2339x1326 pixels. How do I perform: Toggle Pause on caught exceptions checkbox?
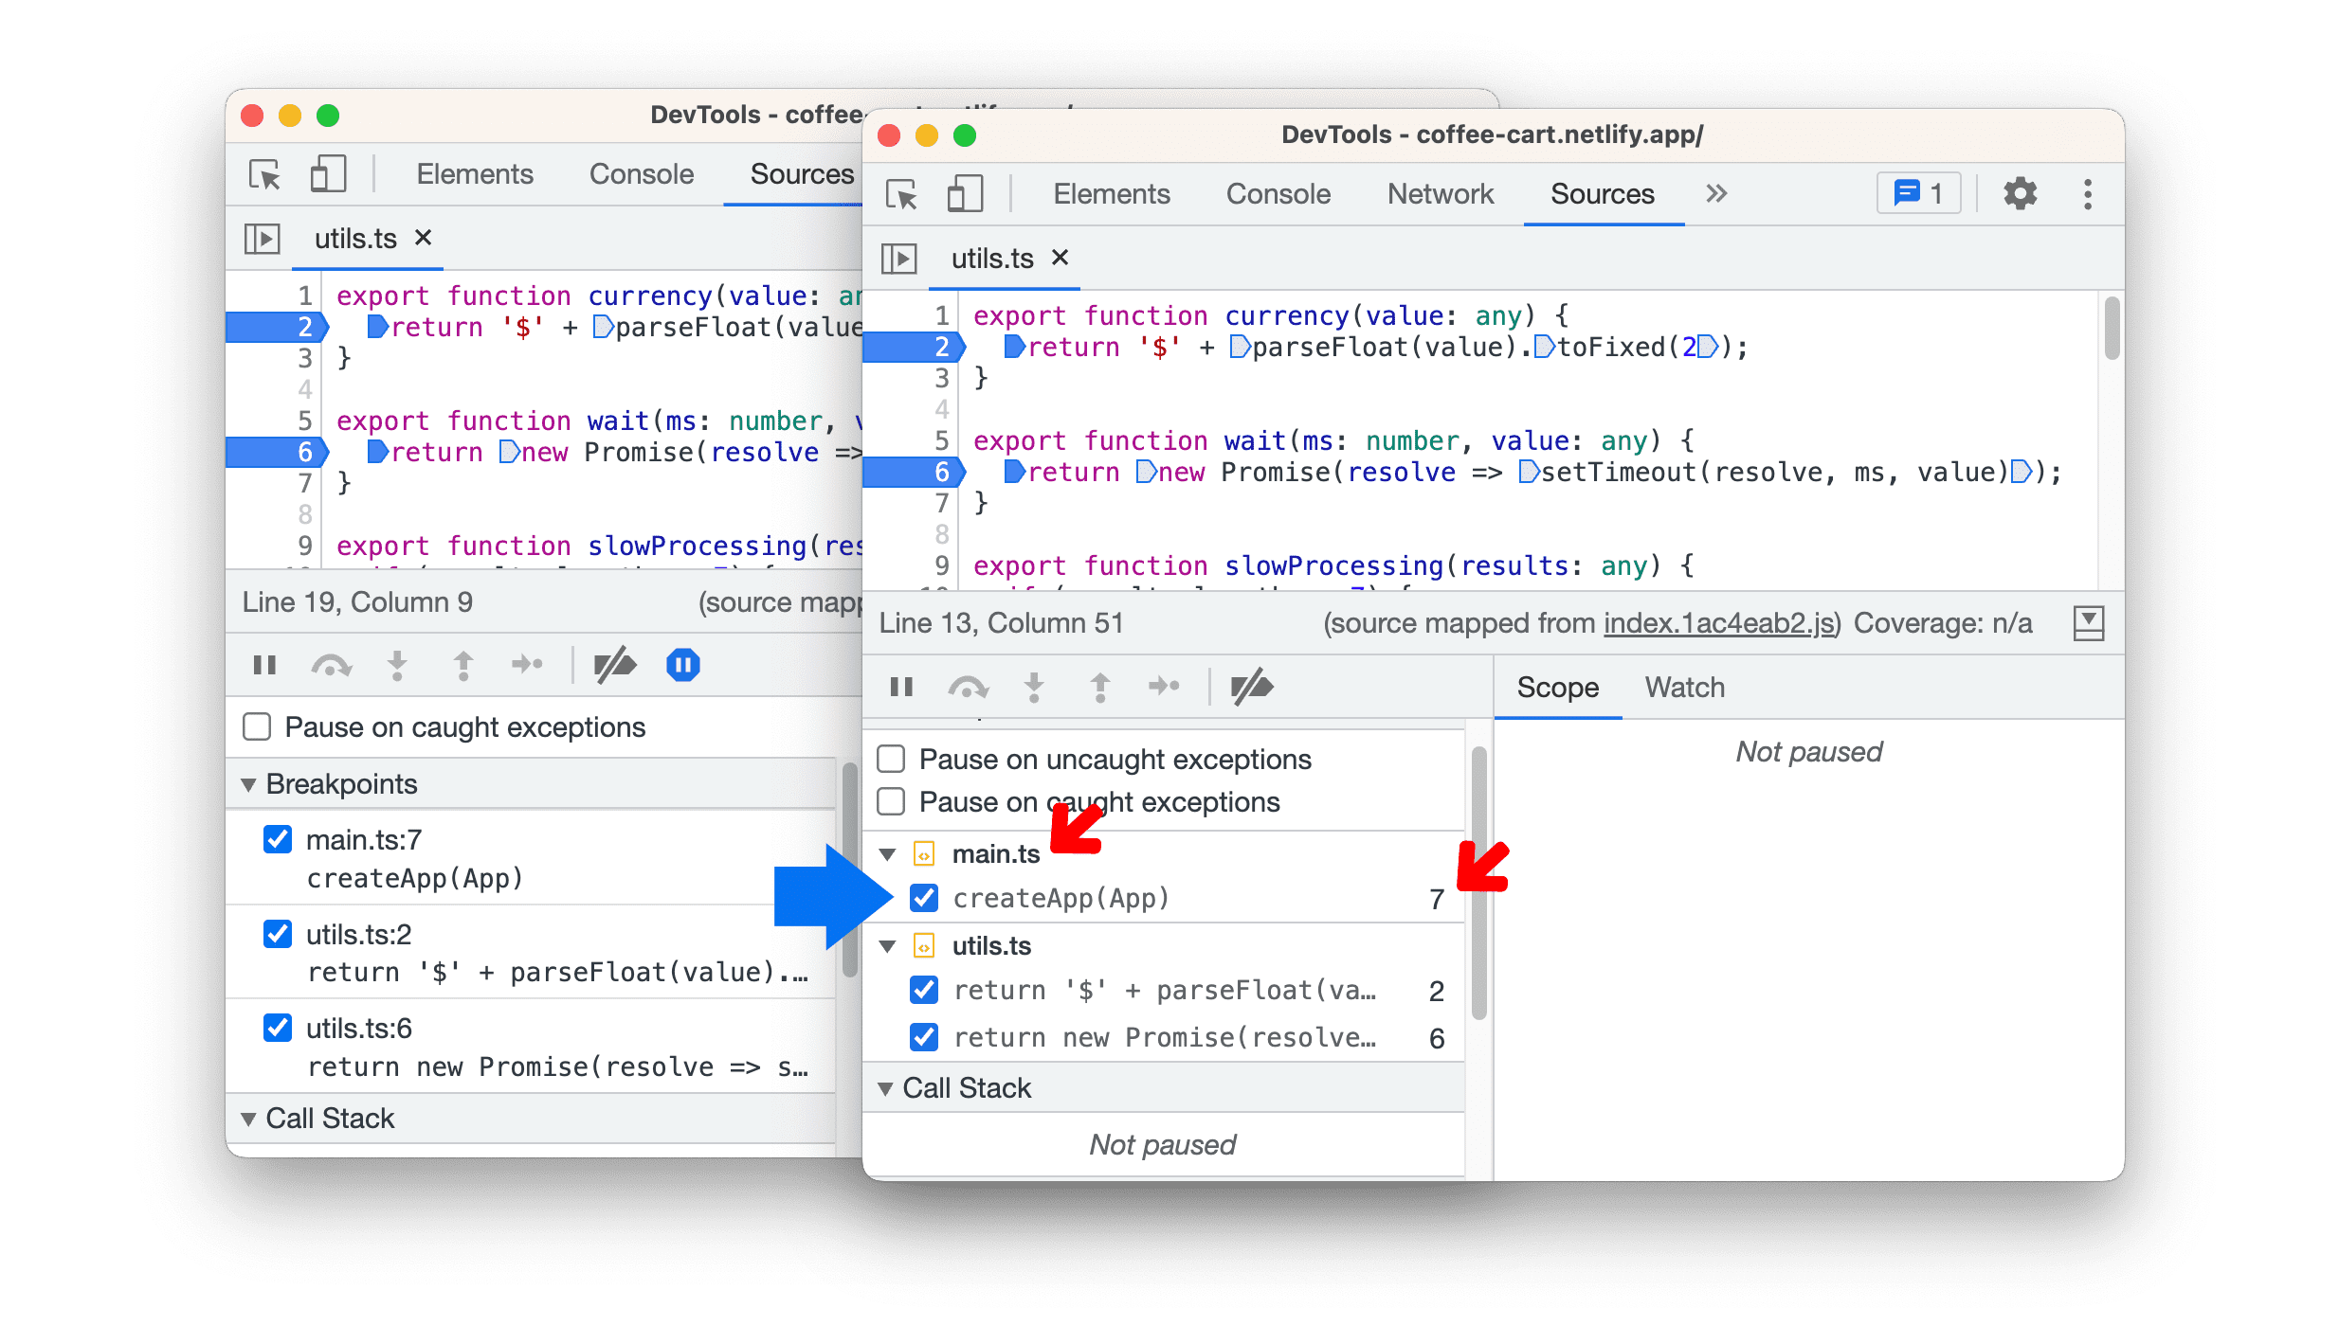tap(895, 801)
